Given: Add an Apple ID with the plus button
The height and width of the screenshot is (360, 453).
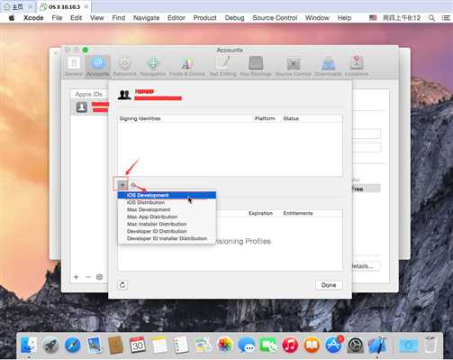Looking at the screenshot, I should 77,277.
